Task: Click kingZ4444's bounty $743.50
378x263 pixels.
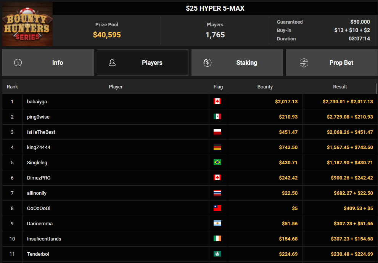Action: pos(288,147)
